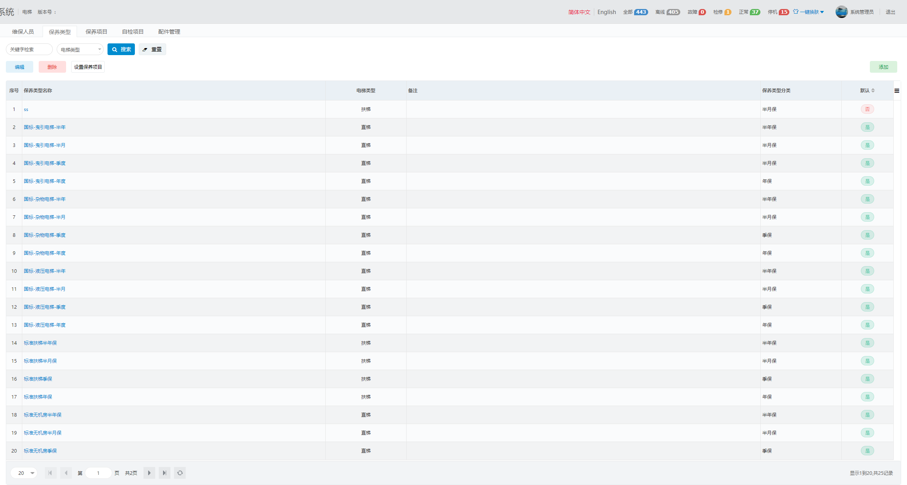Open the 国标-曳引电梯-半年 link

click(45, 127)
